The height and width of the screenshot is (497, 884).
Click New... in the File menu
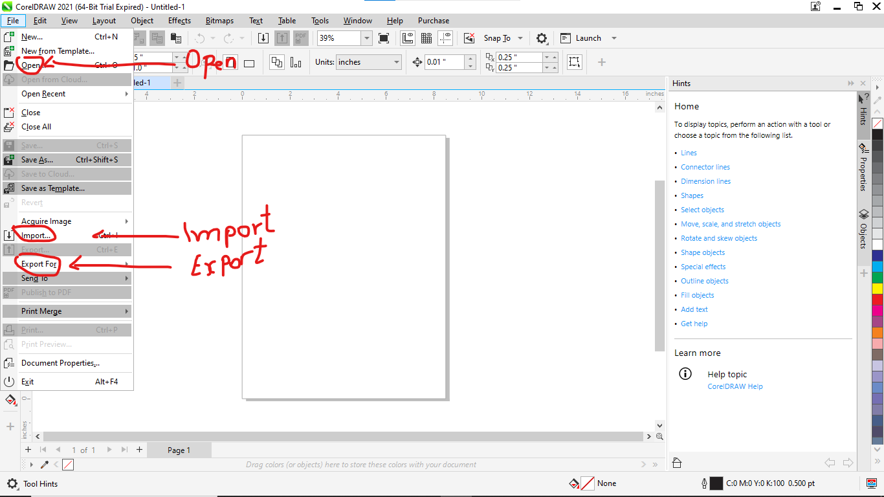[67, 37]
